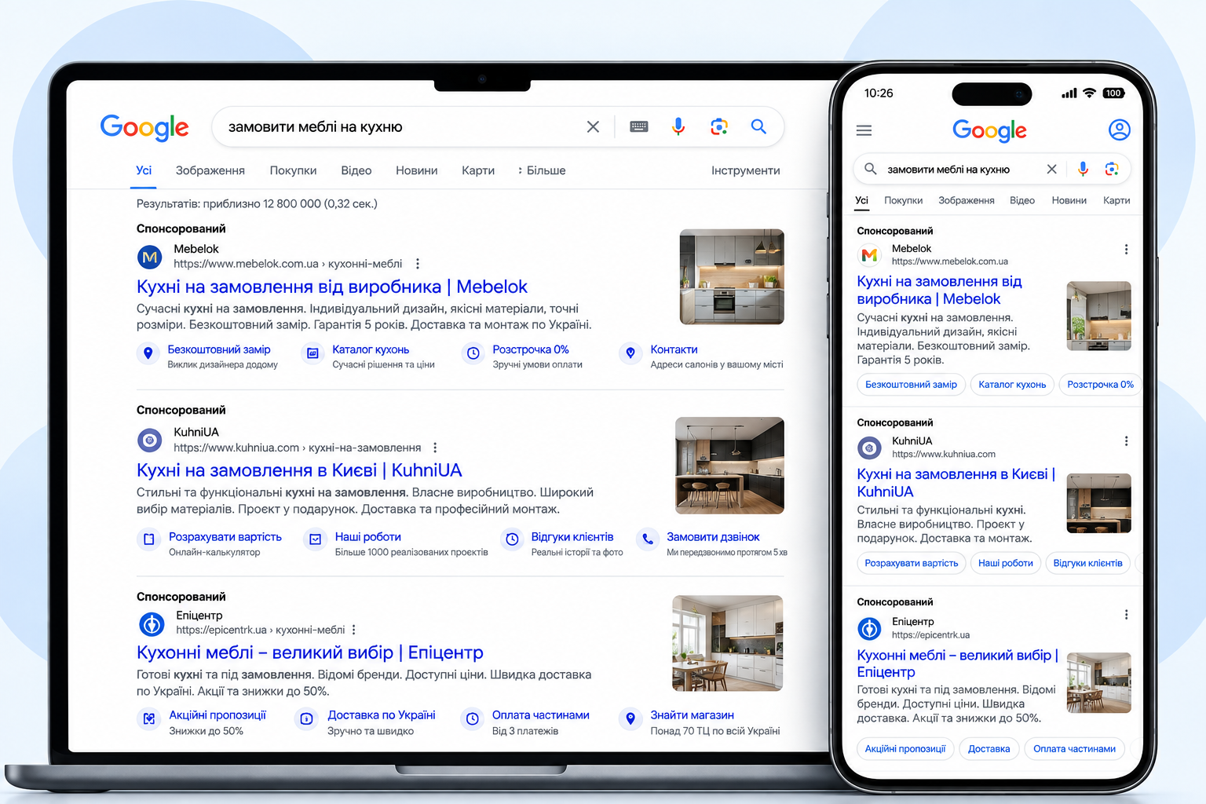The height and width of the screenshot is (804, 1206).
Task: Tap the Акційні пропозиції chip on the phone
Action: 905,749
